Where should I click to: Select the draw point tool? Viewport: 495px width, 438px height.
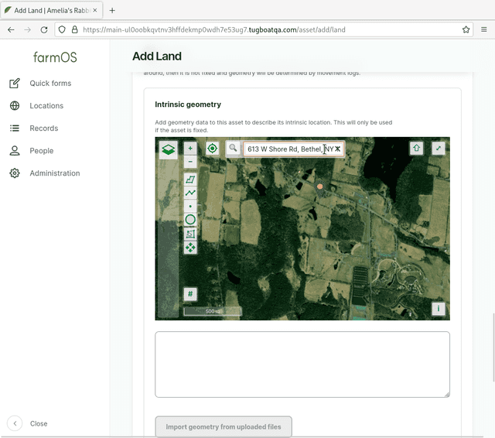[190, 207]
